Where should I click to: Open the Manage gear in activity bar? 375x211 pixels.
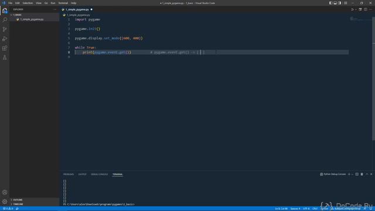tap(5, 202)
